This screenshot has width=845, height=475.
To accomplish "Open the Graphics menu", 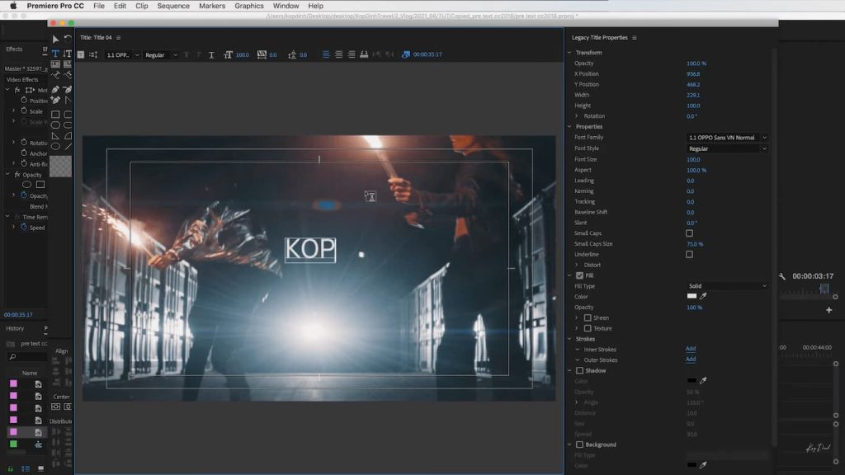I will pos(249,6).
